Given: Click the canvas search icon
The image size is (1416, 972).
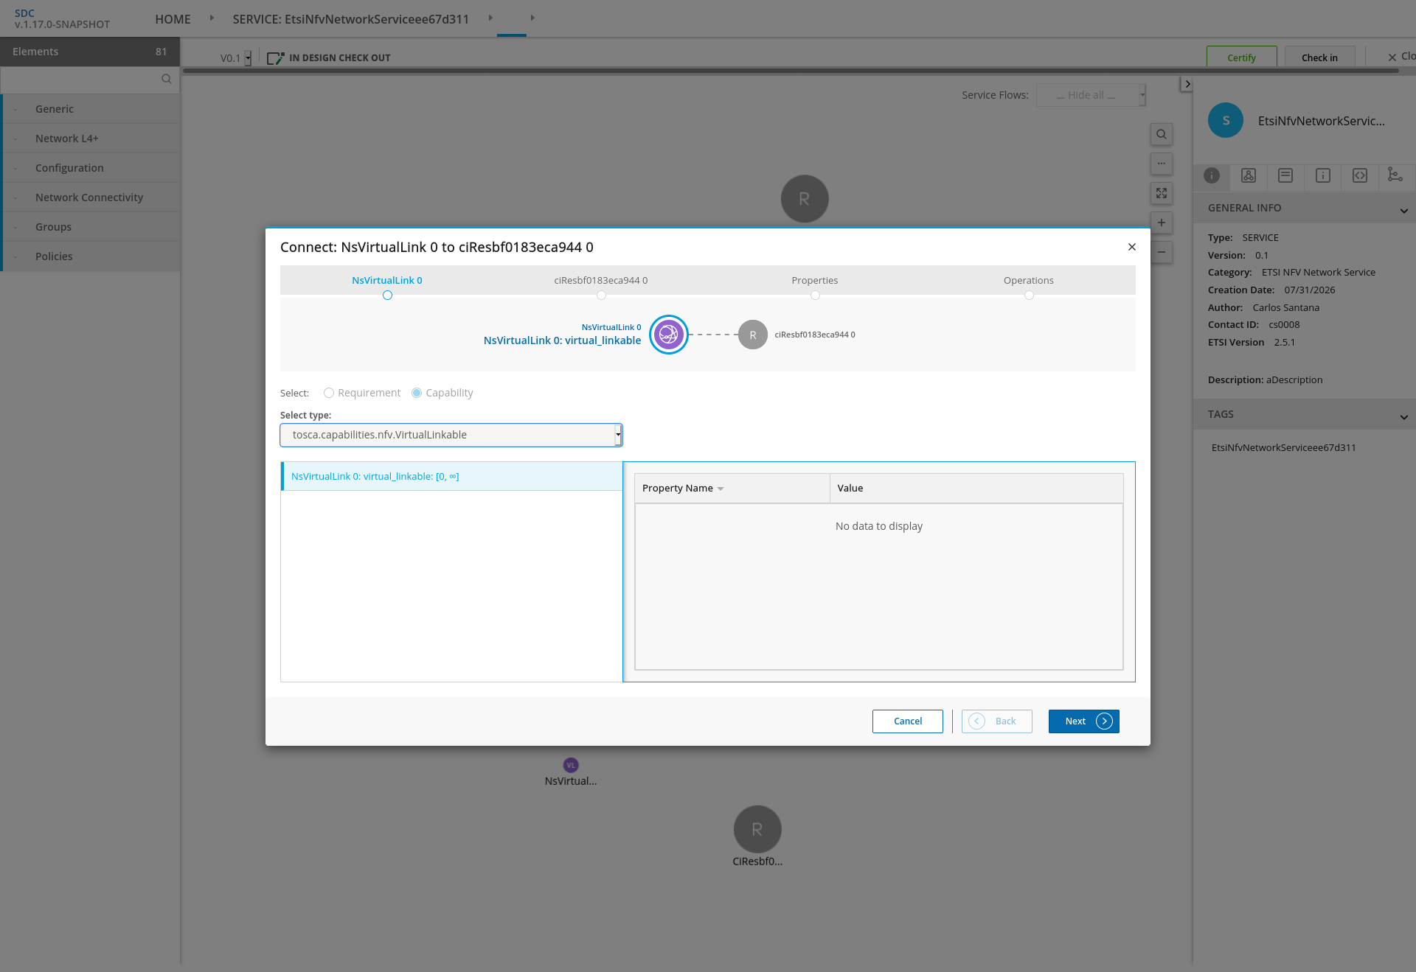Looking at the screenshot, I should tap(1162, 134).
